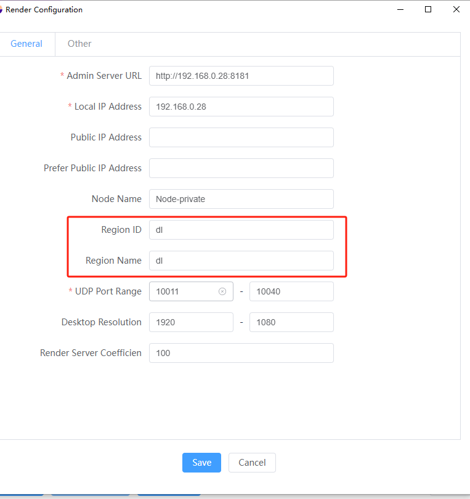Select the Local IP Address field
This screenshot has width=470, height=499.
(x=241, y=107)
